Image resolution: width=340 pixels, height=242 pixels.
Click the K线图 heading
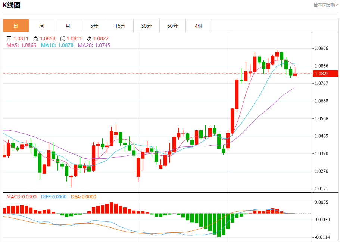point(12,5)
